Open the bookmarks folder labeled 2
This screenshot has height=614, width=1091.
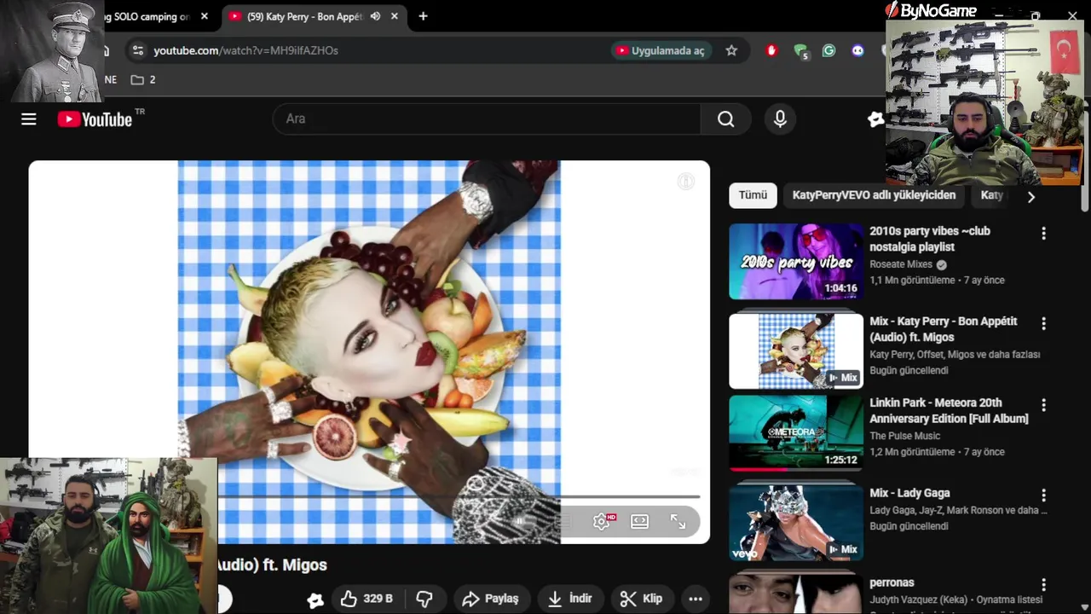[x=143, y=79]
